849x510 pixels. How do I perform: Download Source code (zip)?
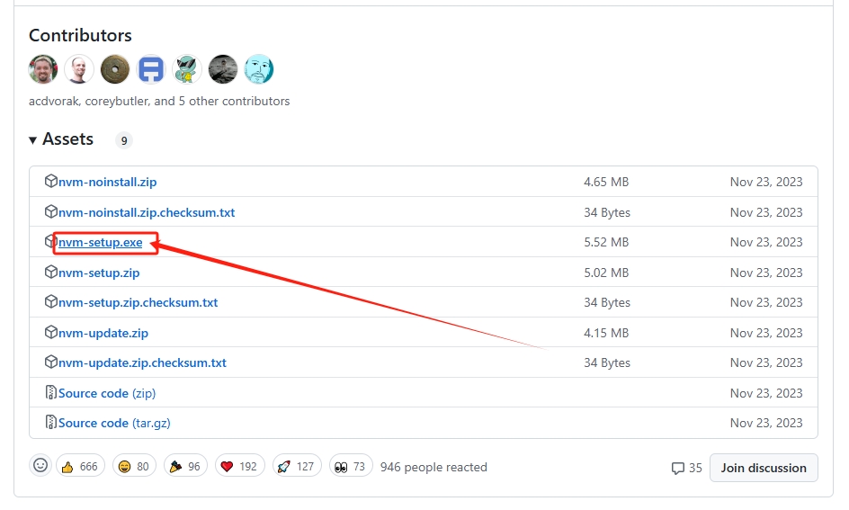[106, 393]
